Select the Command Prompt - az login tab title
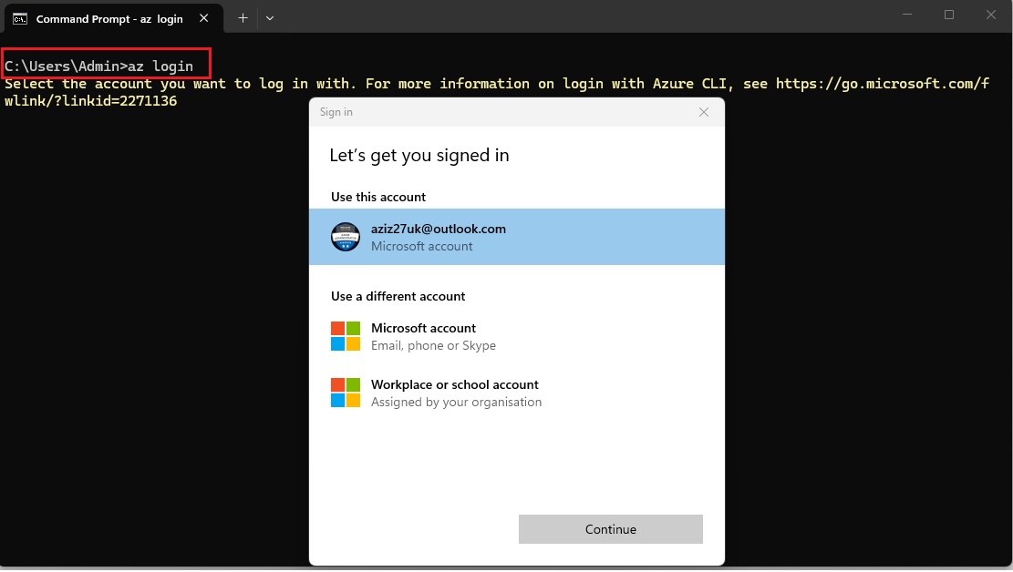Image resolution: width=1013 pixels, height=572 pixels. pos(109,18)
